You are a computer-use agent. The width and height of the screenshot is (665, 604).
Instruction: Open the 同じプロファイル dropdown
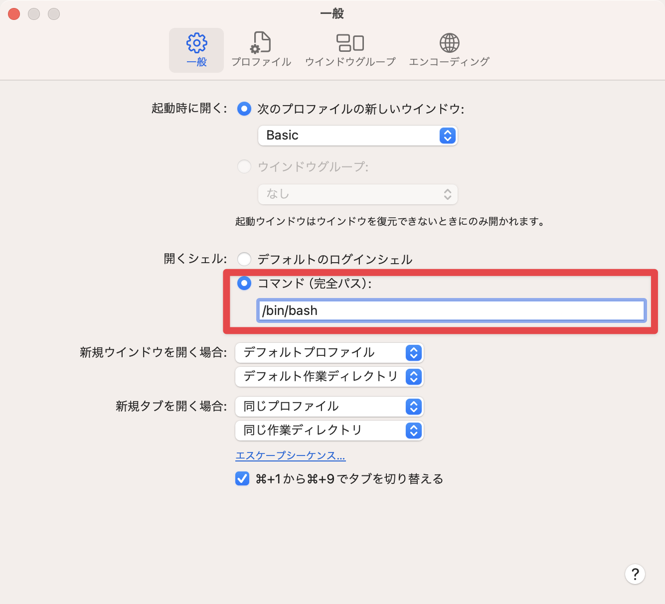click(329, 407)
